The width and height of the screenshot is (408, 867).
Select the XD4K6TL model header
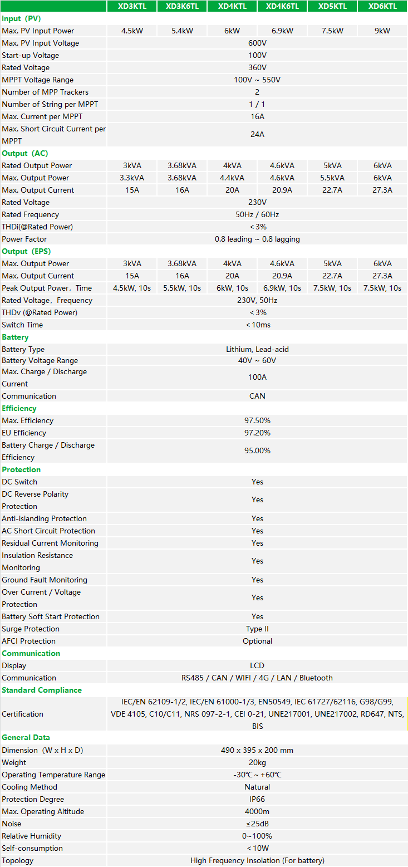(x=282, y=6)
